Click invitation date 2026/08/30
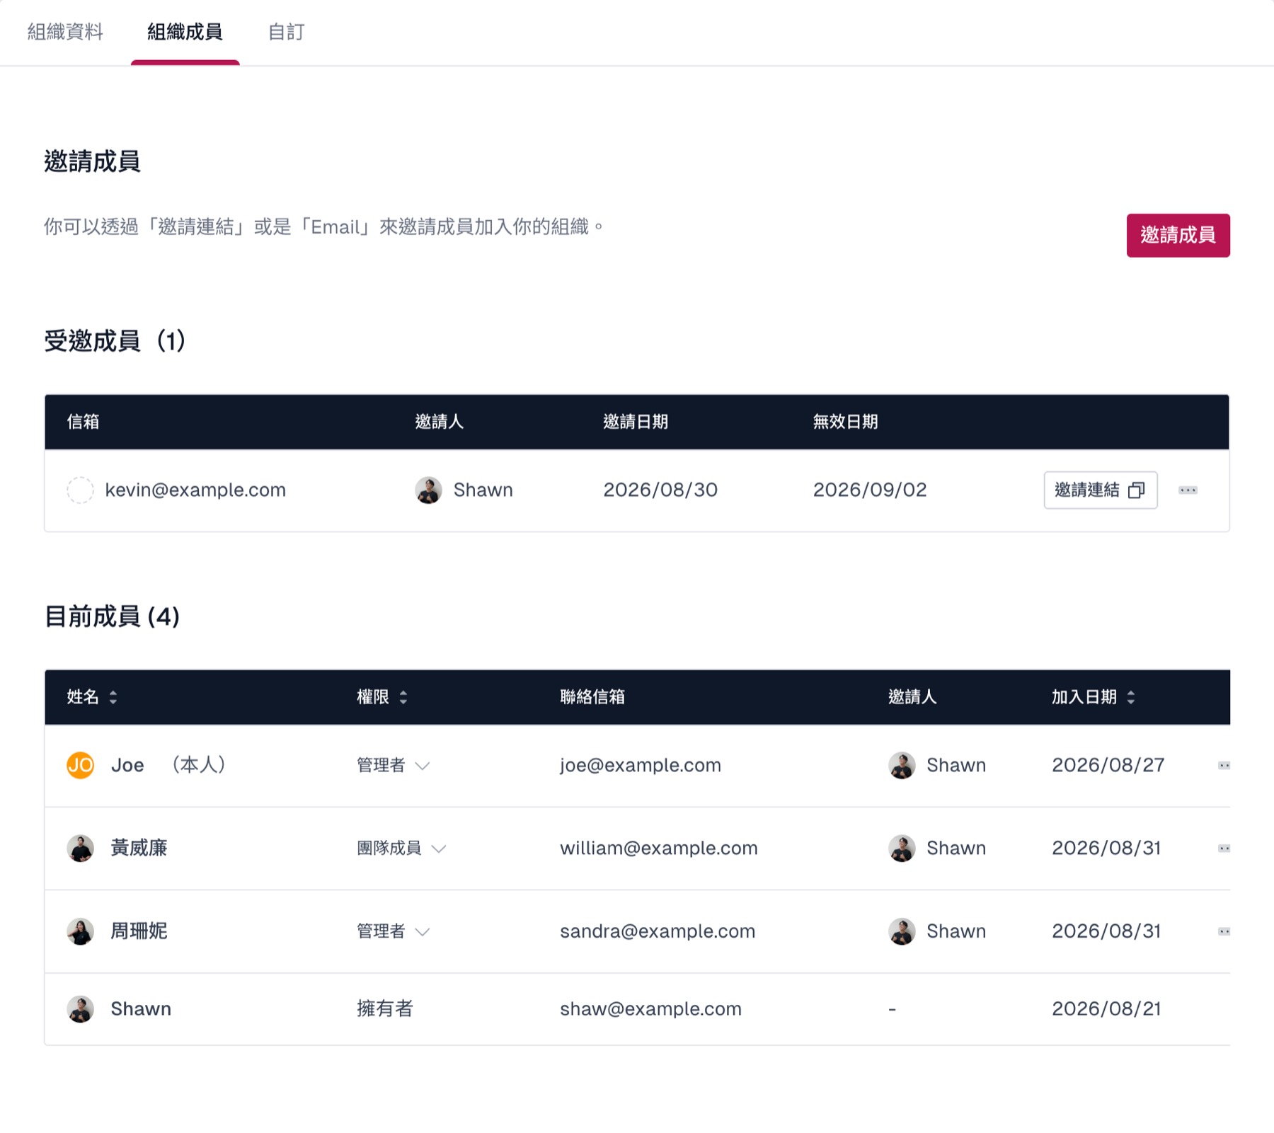Screen dimensions: 1274x1133 (x=660, y=490)
